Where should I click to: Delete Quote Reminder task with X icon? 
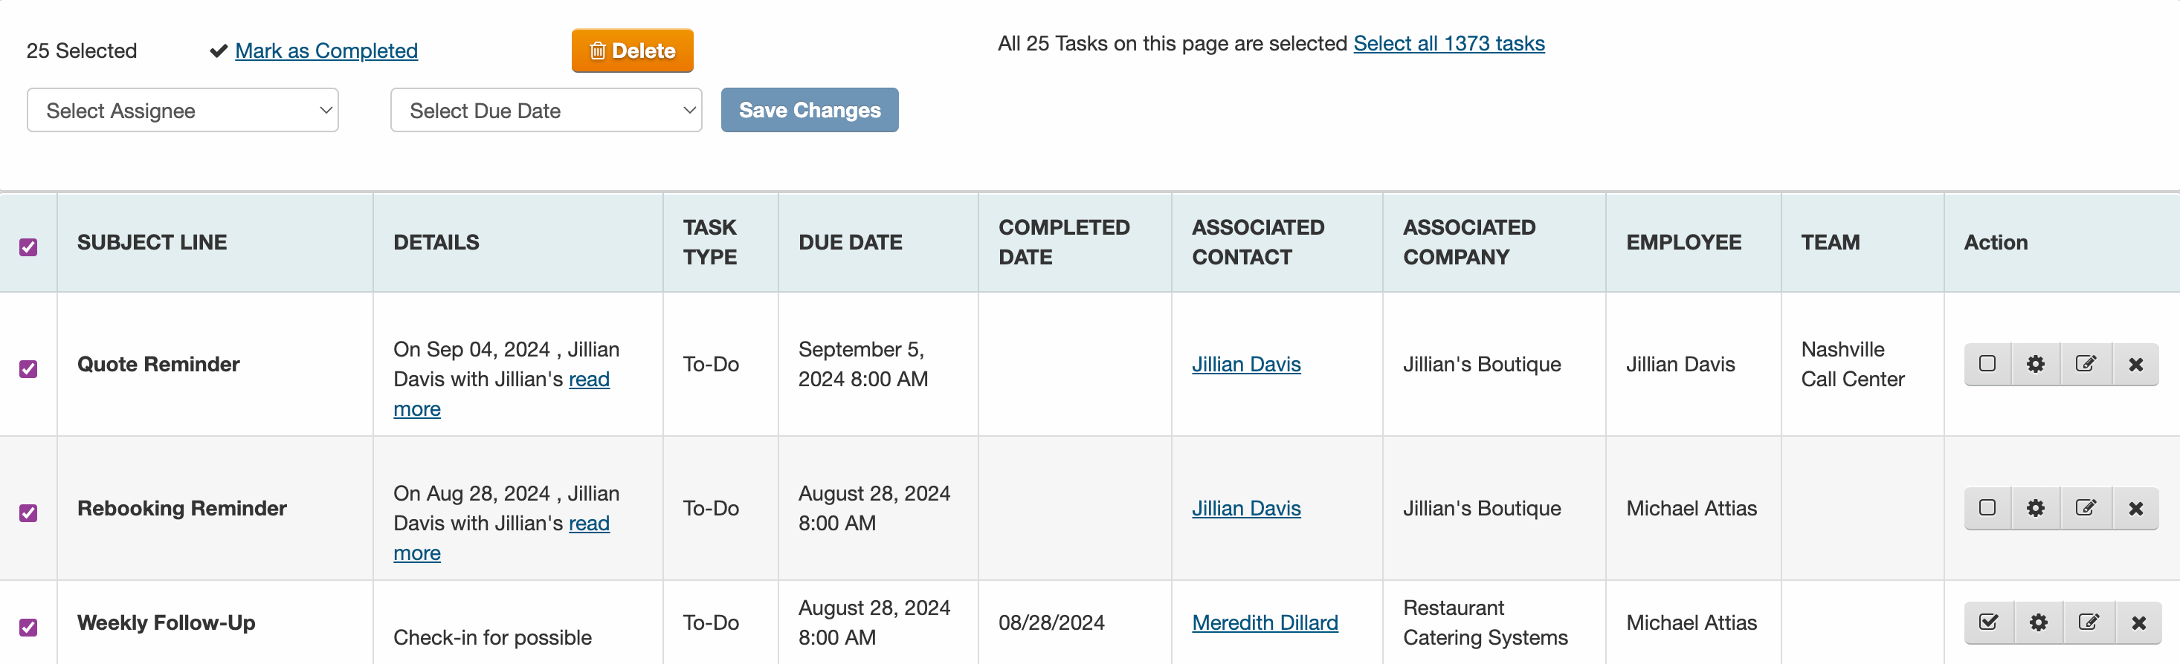pos(2136,365)
